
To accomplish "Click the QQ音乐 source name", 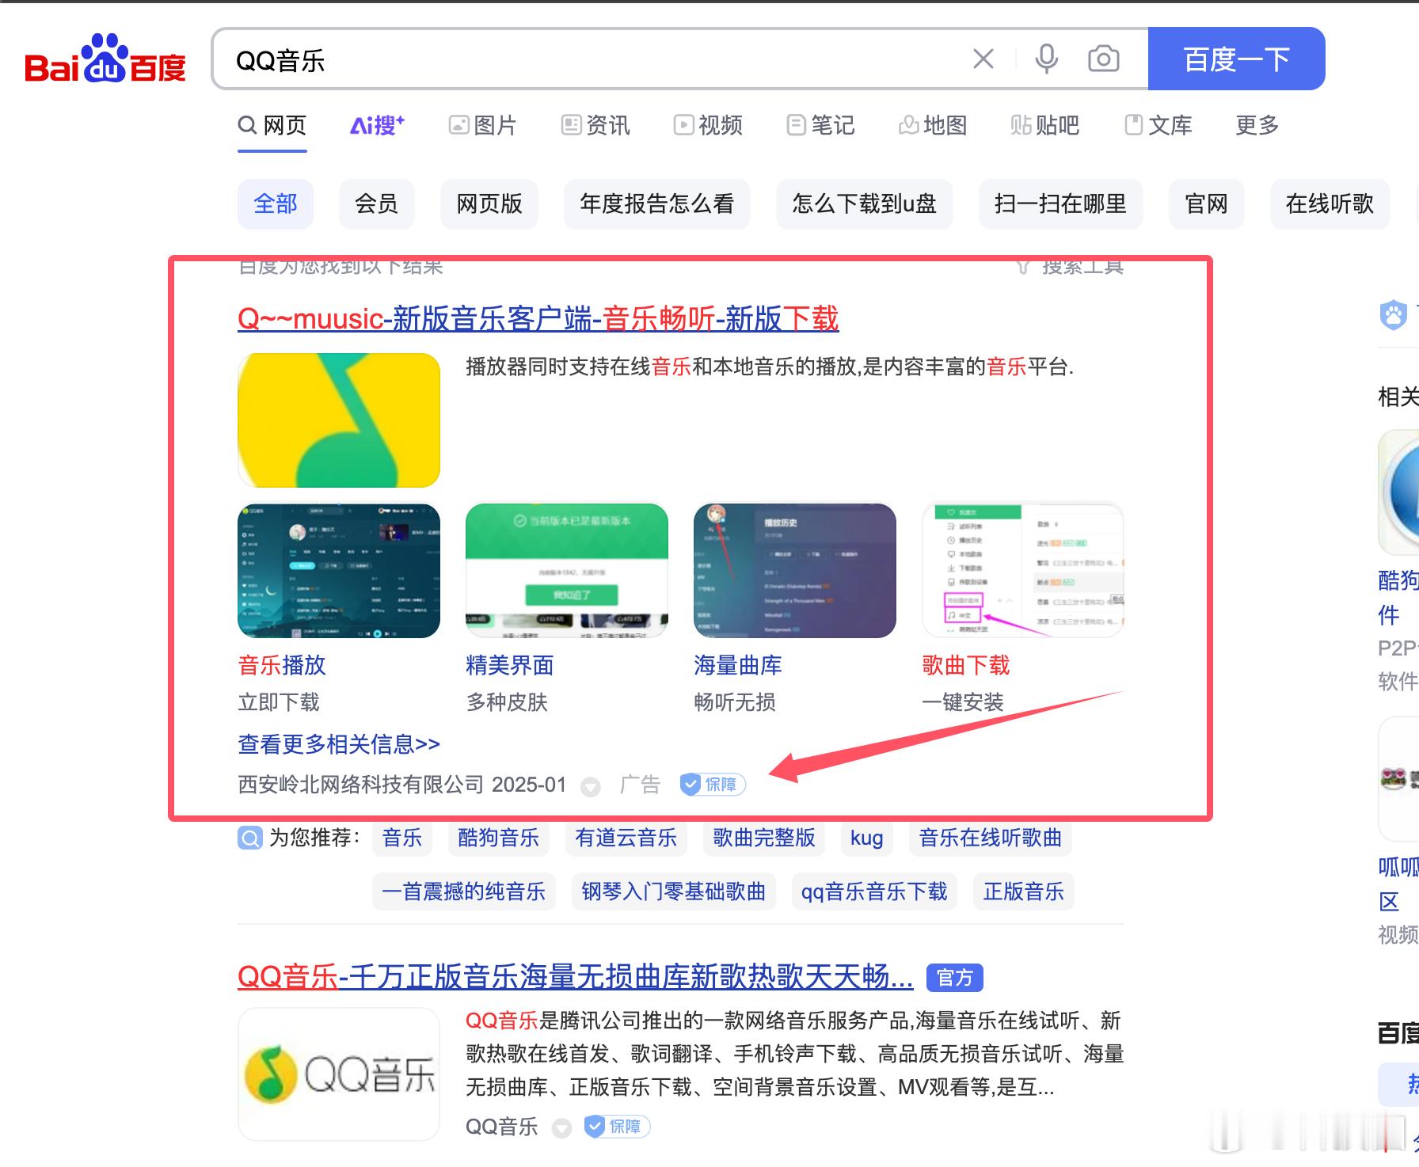I will [x=502, y=1127].
